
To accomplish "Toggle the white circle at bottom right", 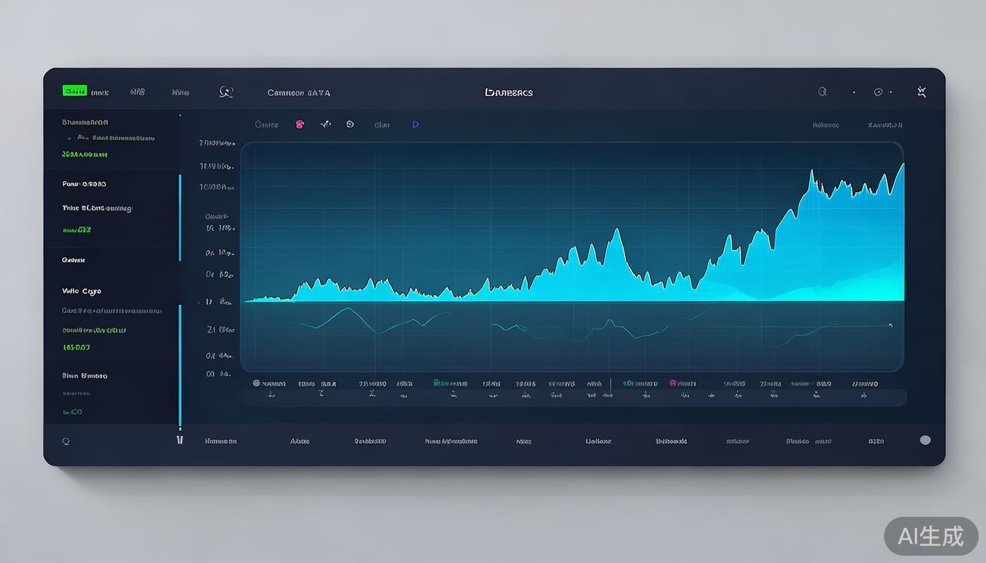I will (925, 440).
